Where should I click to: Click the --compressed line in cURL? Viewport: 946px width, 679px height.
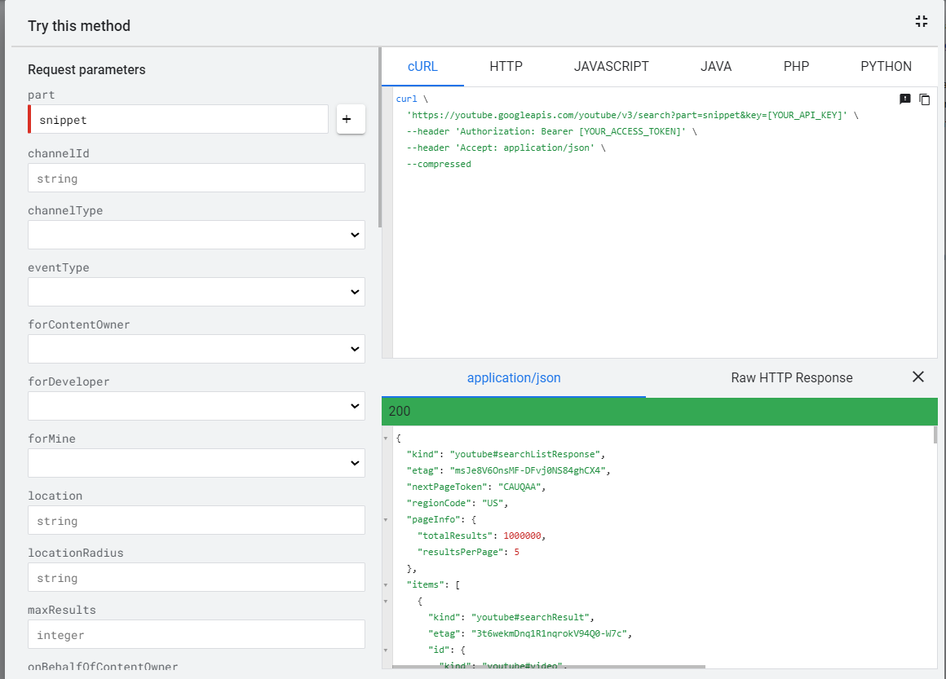coord(439,164)
